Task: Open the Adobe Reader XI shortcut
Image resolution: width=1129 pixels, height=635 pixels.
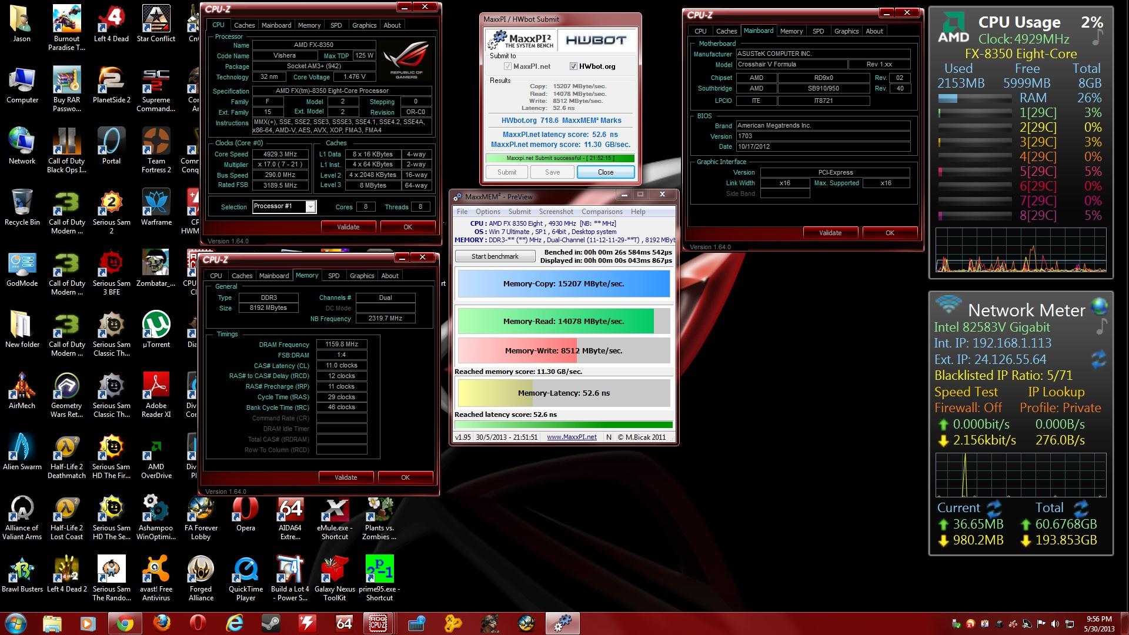Action: (156, 396)
